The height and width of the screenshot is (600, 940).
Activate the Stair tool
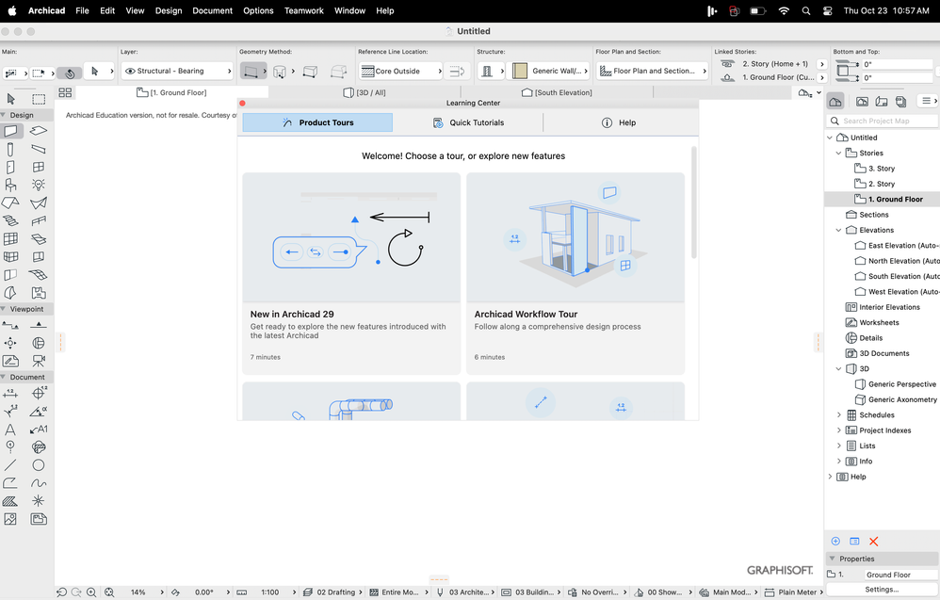pos(10,221)
